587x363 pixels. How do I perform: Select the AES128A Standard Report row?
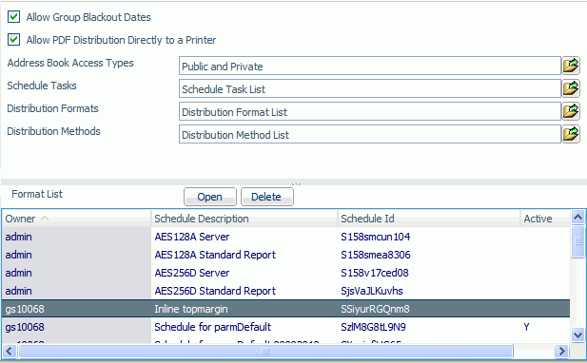click(x=286, y=255)
